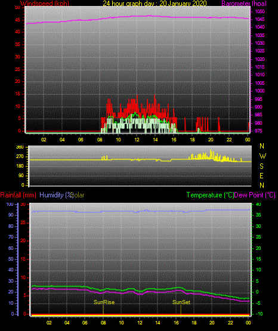Click the W wind direction letter
Viewport: 278px width, 331px height.
point(262,156)
